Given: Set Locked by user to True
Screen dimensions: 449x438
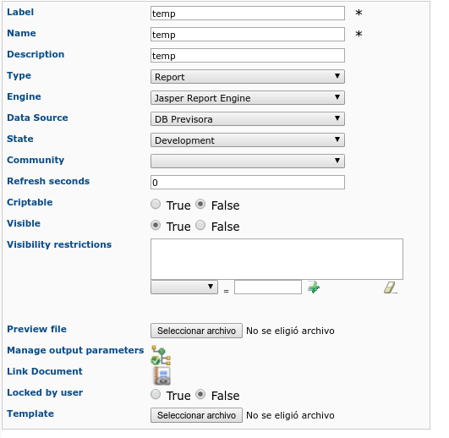Looking at the screenshot, I should click(x=156, y=394).
